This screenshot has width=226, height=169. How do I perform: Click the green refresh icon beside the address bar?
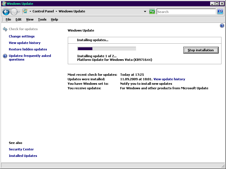click(152, 12)
